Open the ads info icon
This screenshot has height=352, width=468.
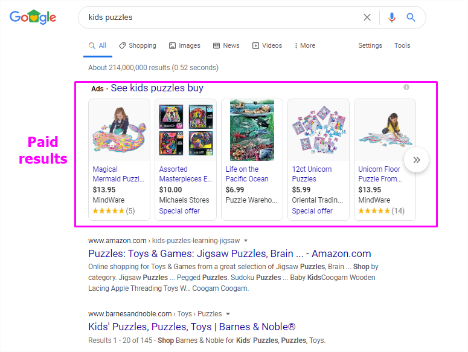[x=406, y=88]
